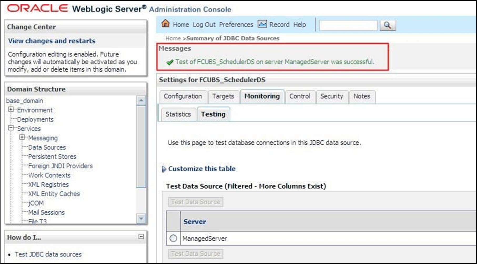This screenshot has height=264, width=477.
Task: Click Domain Structure scroll up arrow
Action: tap(141, 101)
